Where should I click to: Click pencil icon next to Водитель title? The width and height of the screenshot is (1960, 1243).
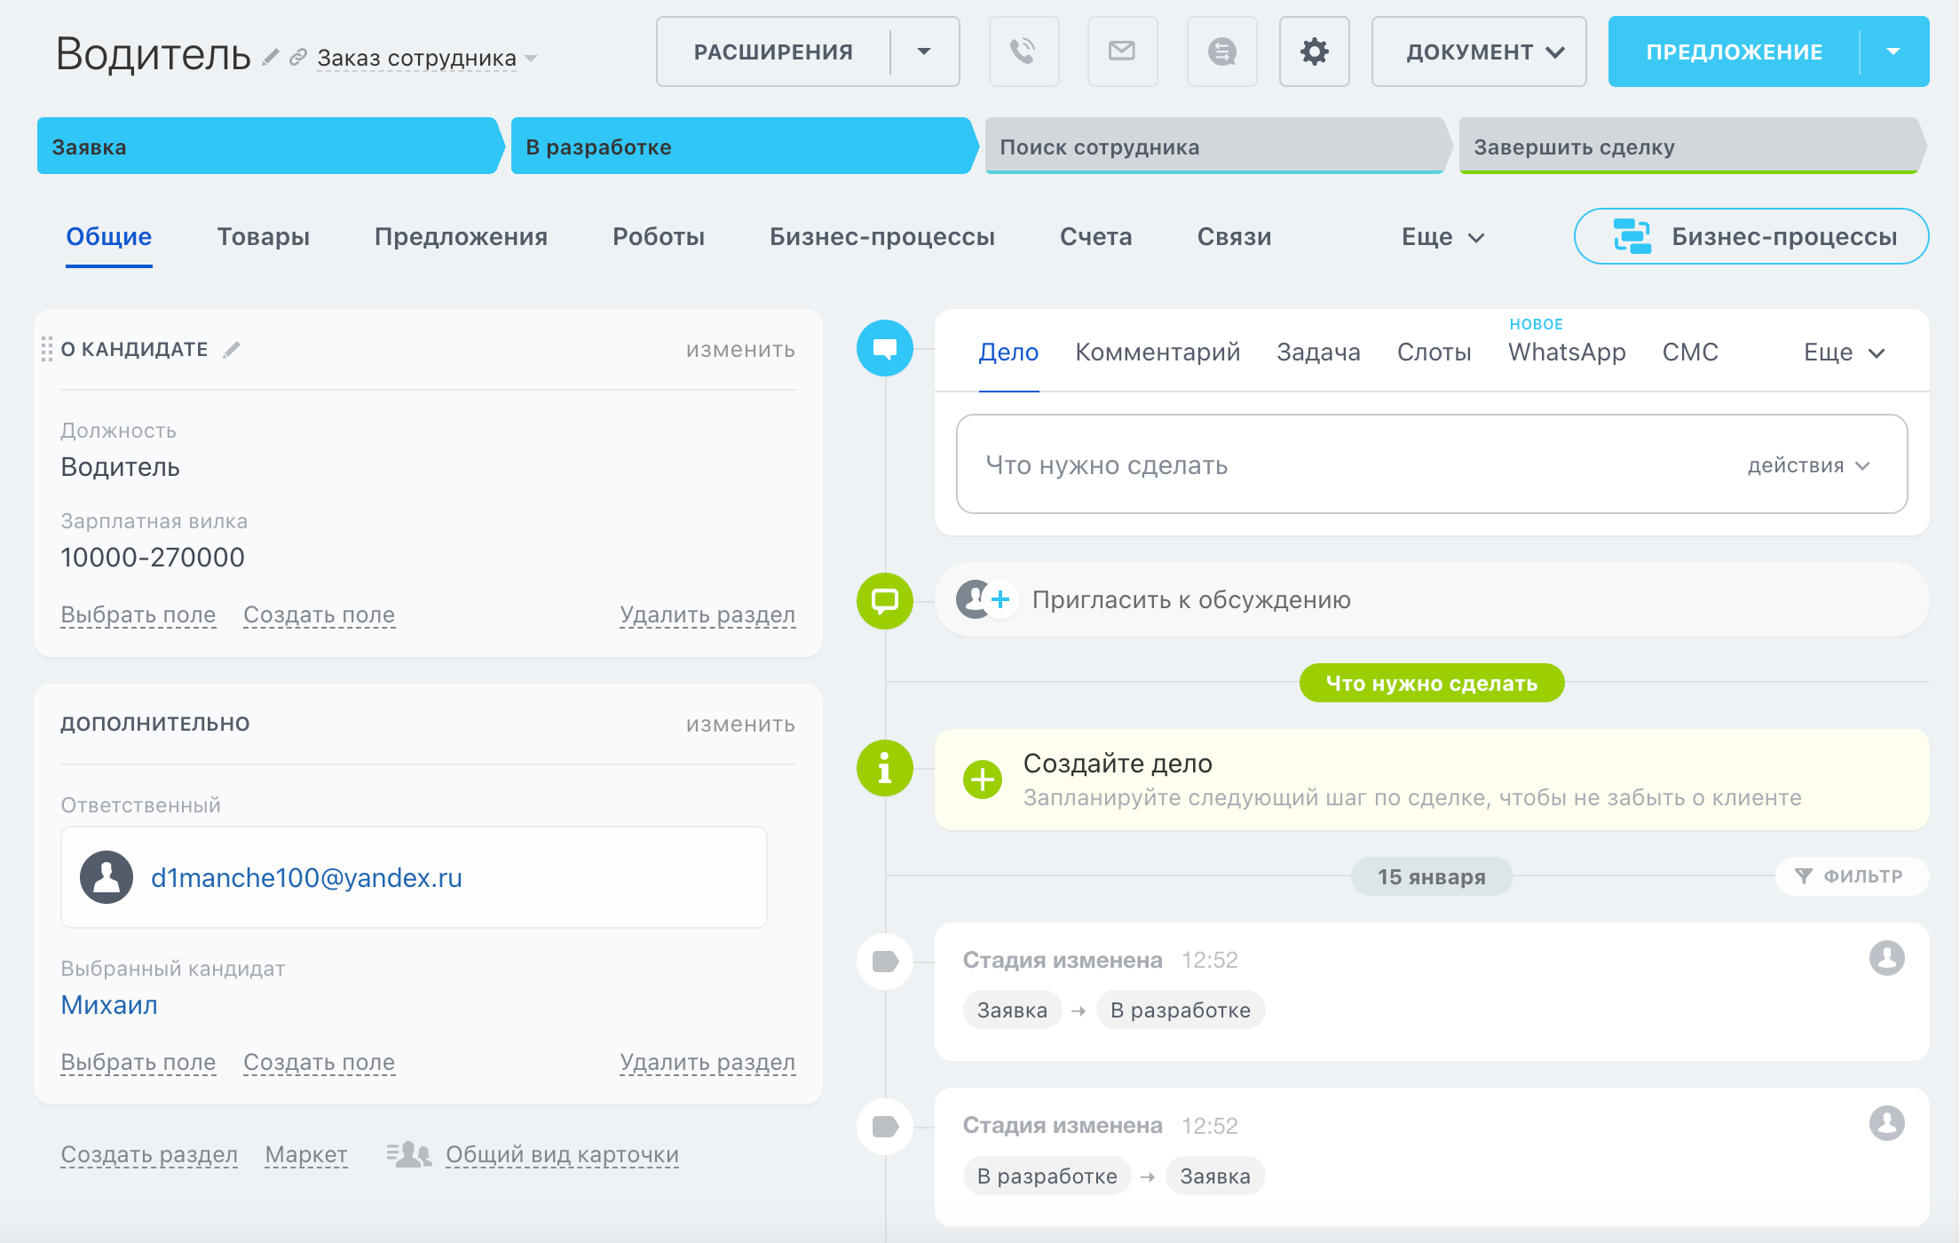[x=271, y=58]
